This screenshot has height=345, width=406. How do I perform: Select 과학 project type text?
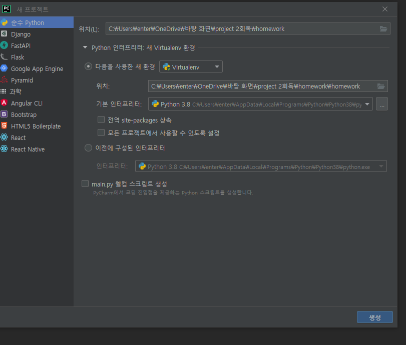pyautogui.click(x=16, y=91)
